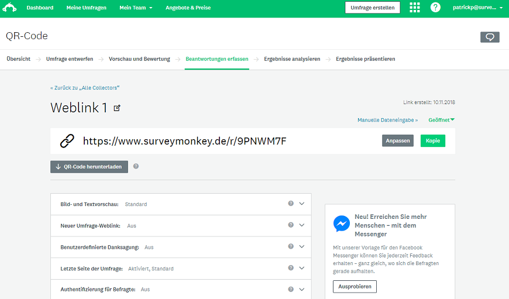Expand the Letzte Seite der Umfrage chevron
The image size is (509, 299).
click(301, 268)
